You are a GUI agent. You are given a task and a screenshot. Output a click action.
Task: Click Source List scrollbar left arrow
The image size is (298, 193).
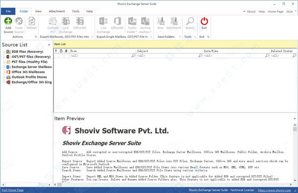point(3,185)
